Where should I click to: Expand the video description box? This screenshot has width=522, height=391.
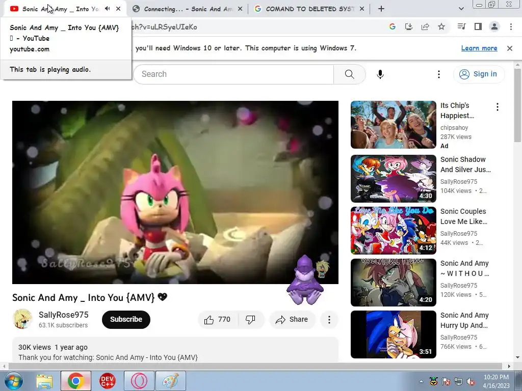pos(175,350)
